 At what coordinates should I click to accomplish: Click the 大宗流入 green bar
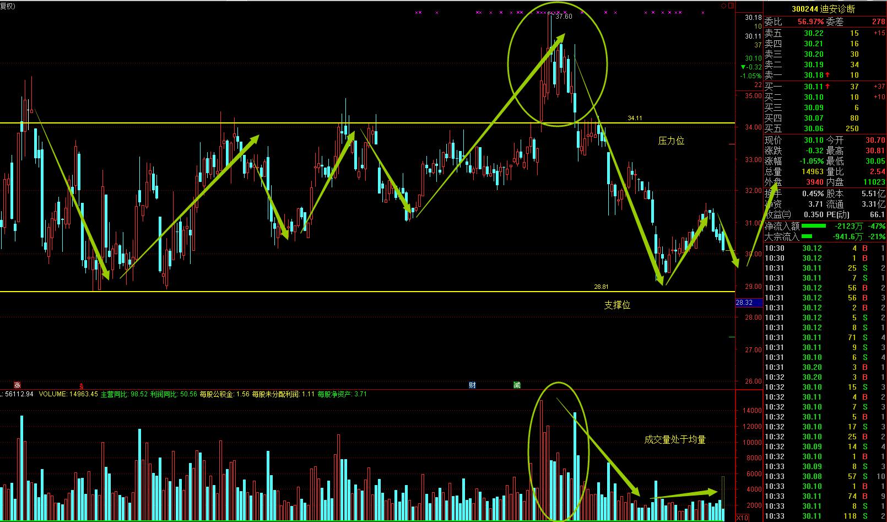pos(807,236)
